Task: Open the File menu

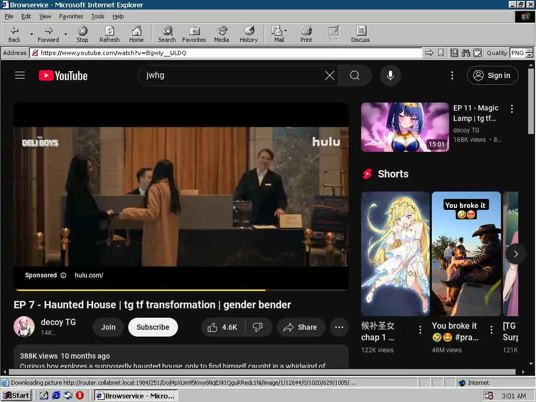Action: pyautogui.click(x=9, y=16)
